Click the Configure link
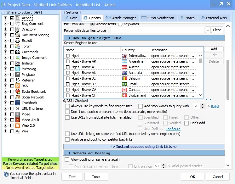Viewport: 235px width, 184px height. 173,129
